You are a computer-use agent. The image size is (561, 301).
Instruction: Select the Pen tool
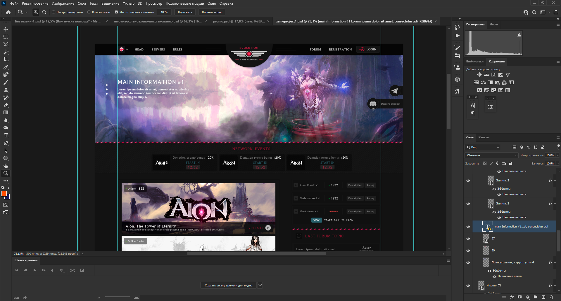pos(6,143)
